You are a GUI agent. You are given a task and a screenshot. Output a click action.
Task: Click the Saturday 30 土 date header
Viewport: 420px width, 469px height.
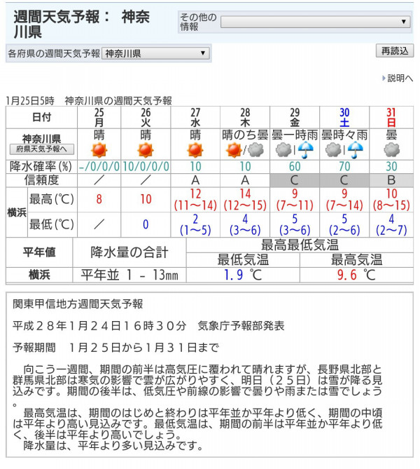[x=344, y=117]
